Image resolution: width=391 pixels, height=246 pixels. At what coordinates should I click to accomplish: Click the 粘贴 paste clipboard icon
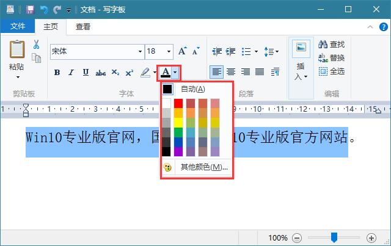tap(17, 49)
